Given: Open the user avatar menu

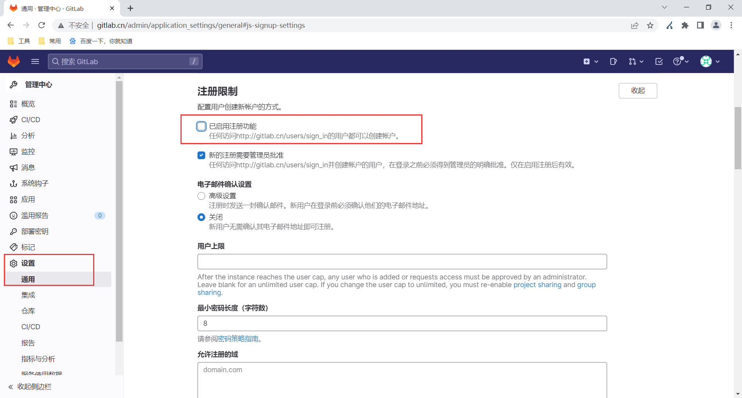Looking at the screenshot, I should point(710,61).
